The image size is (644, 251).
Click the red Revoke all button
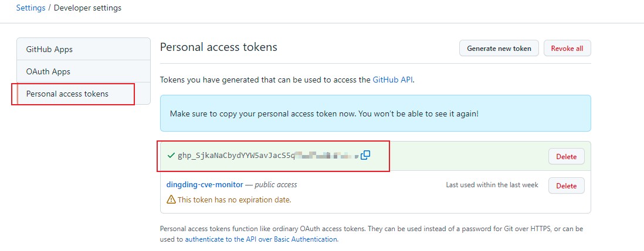click(x=567, y=49)
